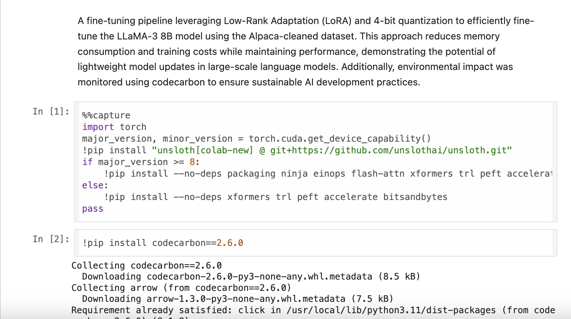Click the "Downloading codecarbon-2.6.0" metadata output line
Viewport: 571px width, 319px height.
(251, 276)
